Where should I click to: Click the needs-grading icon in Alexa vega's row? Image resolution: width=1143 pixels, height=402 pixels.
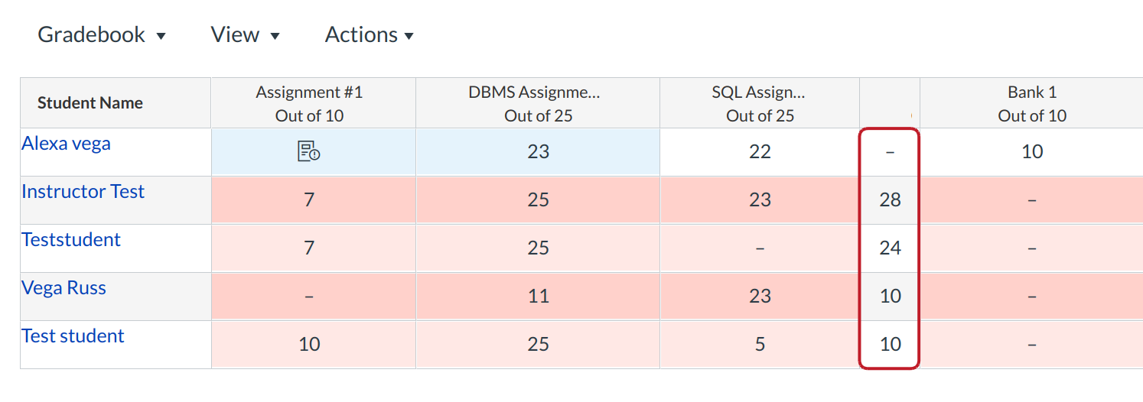pyautogui.click(x=308, y=151)
